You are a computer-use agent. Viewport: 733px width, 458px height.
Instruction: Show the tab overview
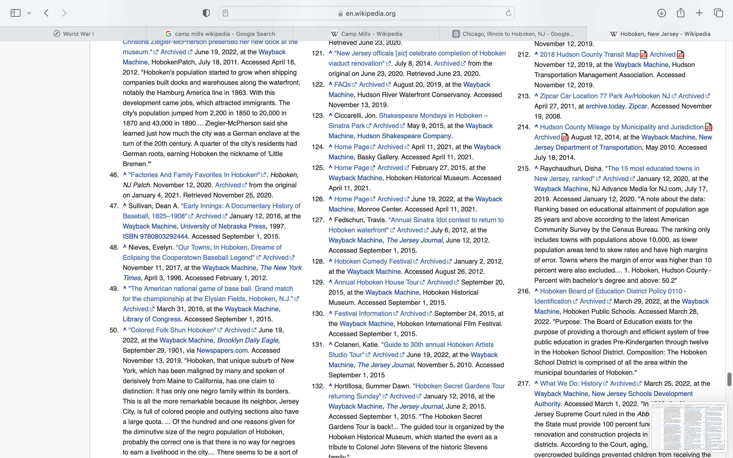click(718, 13)
